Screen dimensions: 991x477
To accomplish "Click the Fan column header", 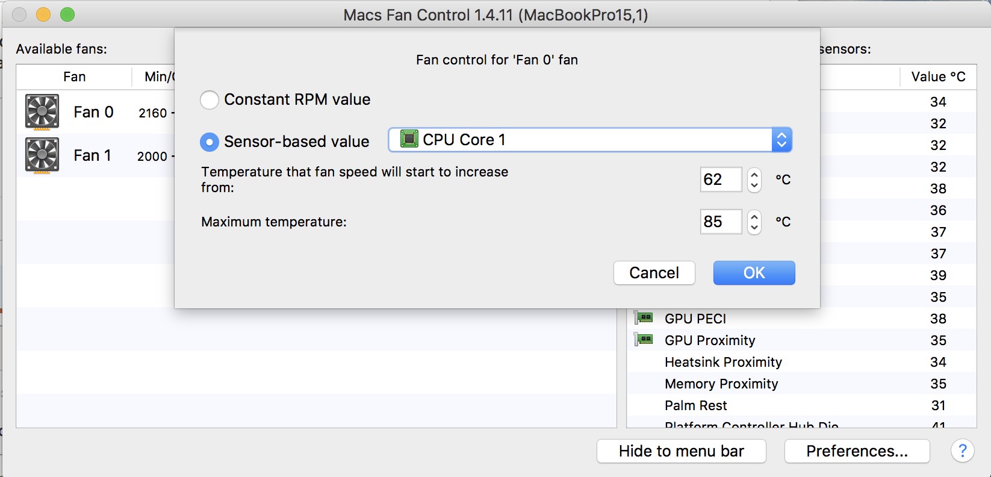I will (x=74, y=77).
